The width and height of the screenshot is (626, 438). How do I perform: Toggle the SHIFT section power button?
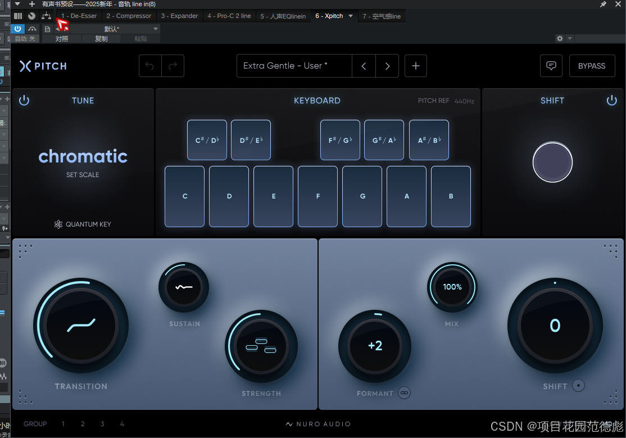coord(611,100)
